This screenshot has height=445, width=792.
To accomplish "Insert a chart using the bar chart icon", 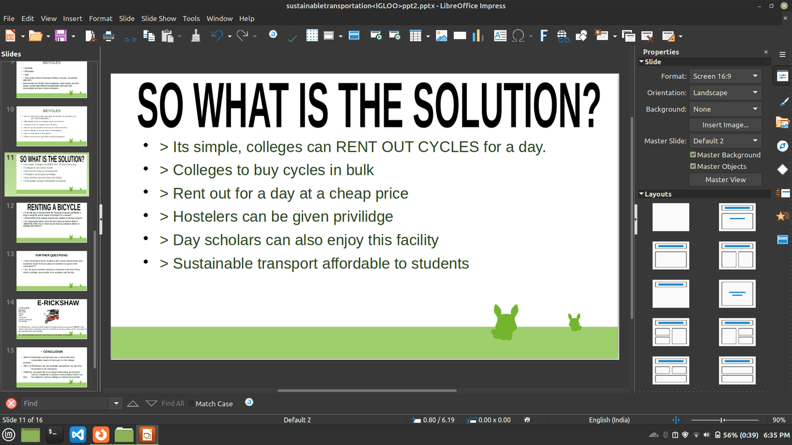I will point(477,36).
